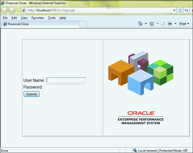Click the Submit button

pyautogui.click(x=31, y=94)
